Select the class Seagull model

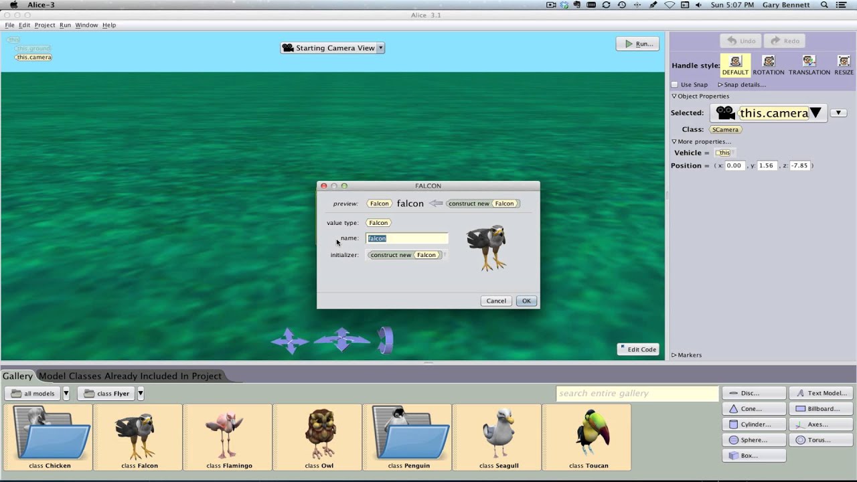click(497, 437)
